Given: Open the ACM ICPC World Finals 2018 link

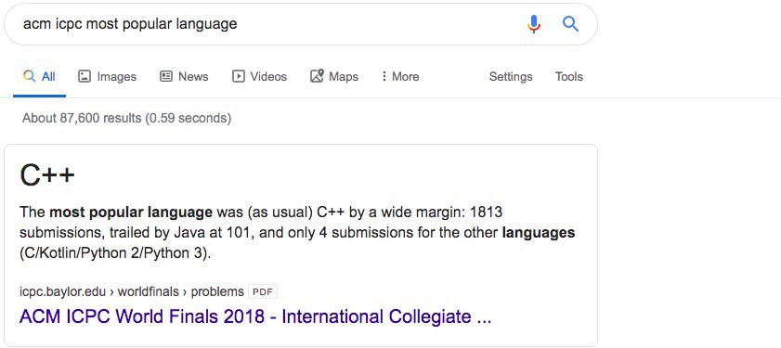Looking at the screenshot, I should tap(255, 316).
